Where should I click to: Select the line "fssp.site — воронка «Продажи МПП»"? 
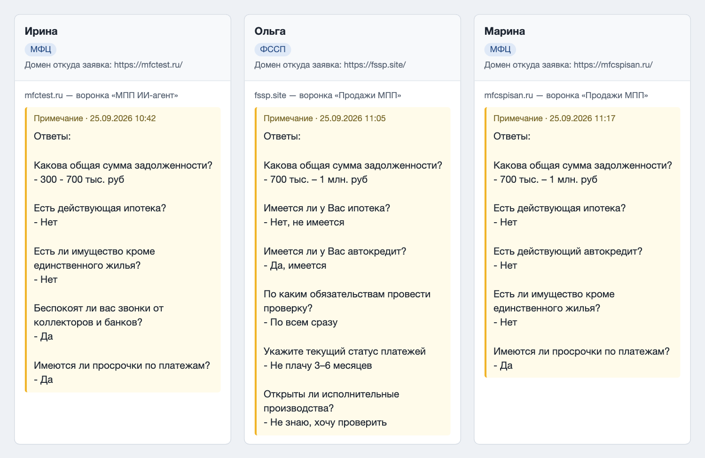(x=328, y=95)
